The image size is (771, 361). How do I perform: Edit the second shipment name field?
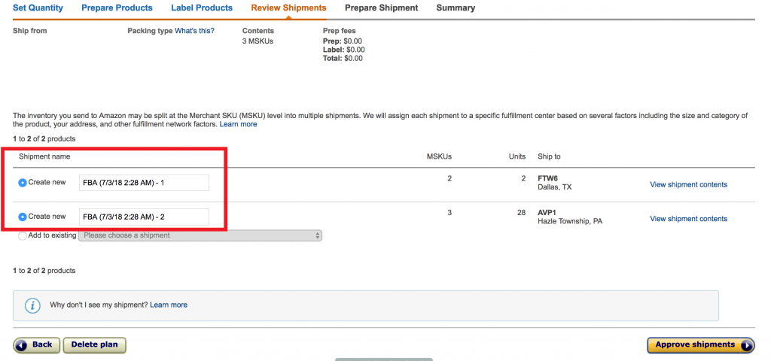coord(143,217)
